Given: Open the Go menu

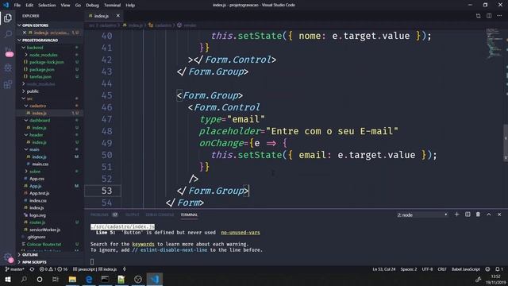Looking at the screenshot, I should pos(78,6).
